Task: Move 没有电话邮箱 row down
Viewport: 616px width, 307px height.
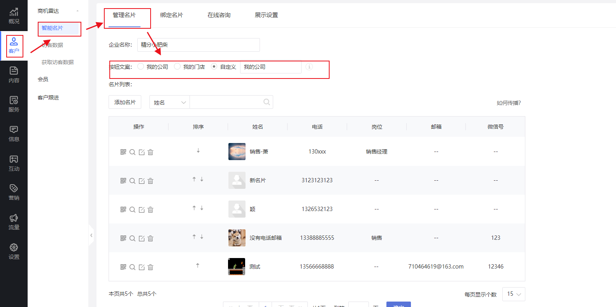Action: point(202,237)
